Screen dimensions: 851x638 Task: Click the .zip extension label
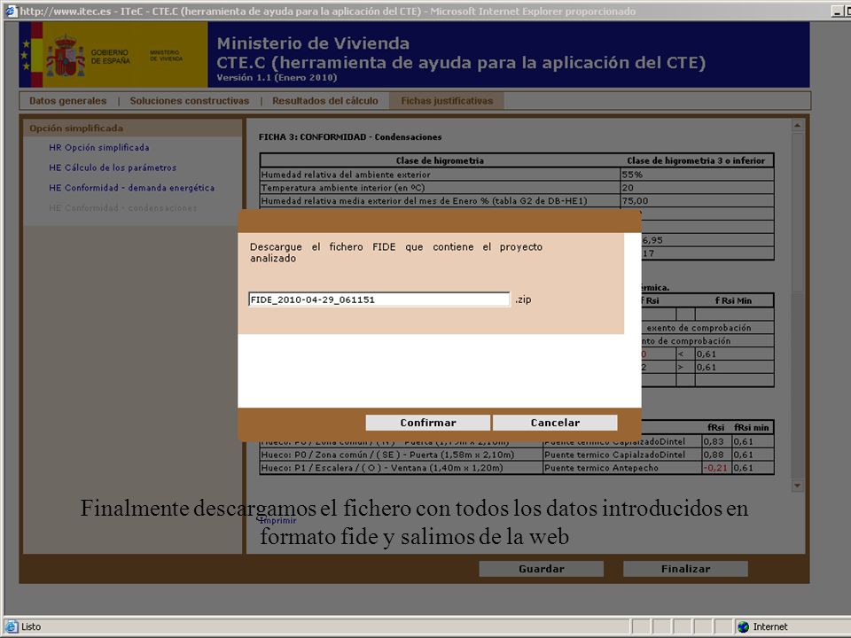pyautogui.click(x=523, y=300)
